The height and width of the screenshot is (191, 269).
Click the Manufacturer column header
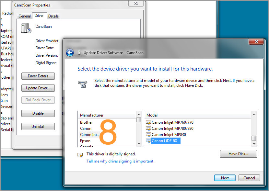[x=107, y=115]
